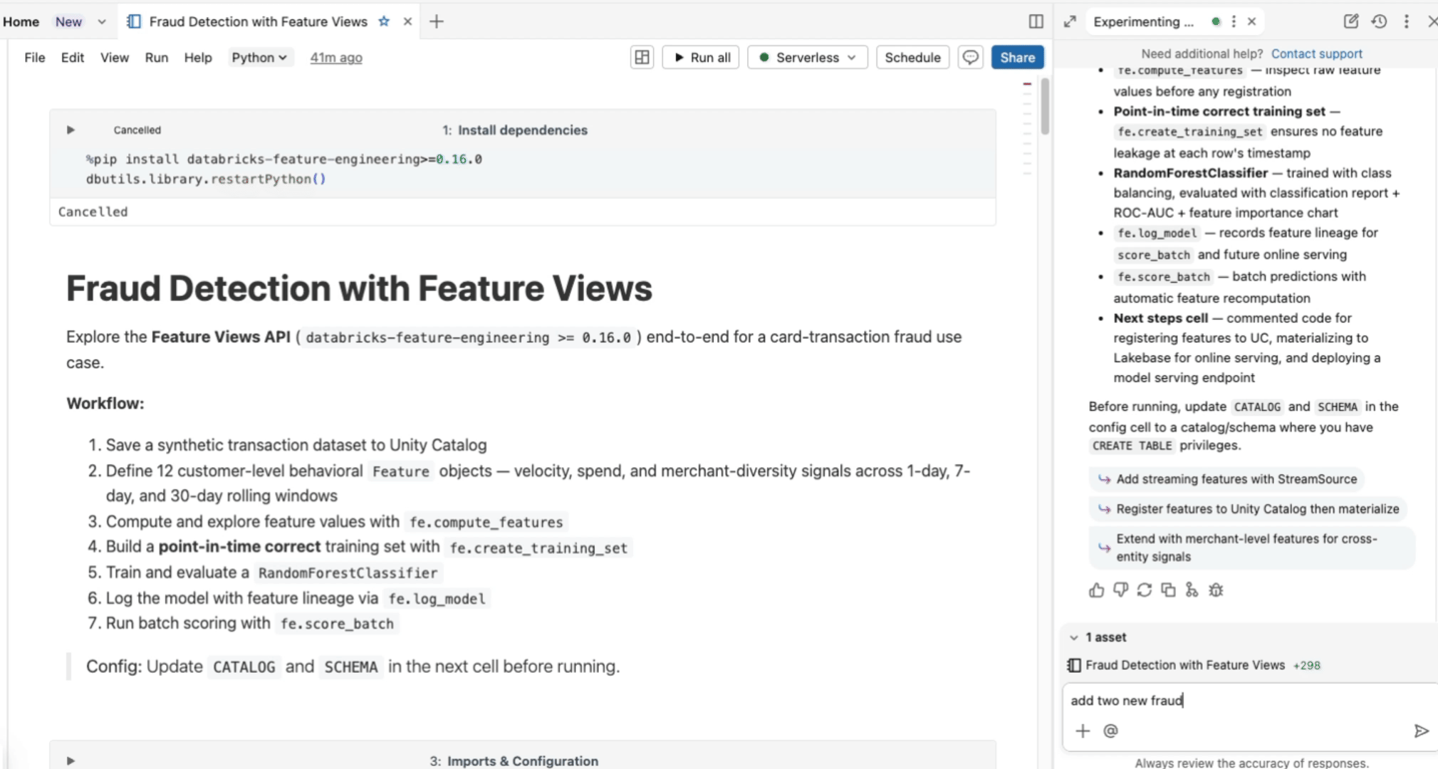Click the 'Install dependencies' cell title
The height and width of the screenshot is (769, 1438).
(x=522, y=130)
